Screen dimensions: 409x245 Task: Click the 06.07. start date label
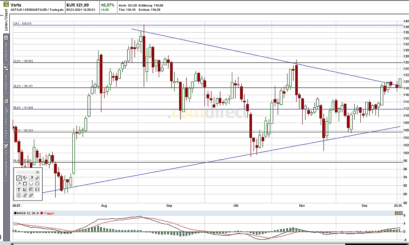pos(17,206)
